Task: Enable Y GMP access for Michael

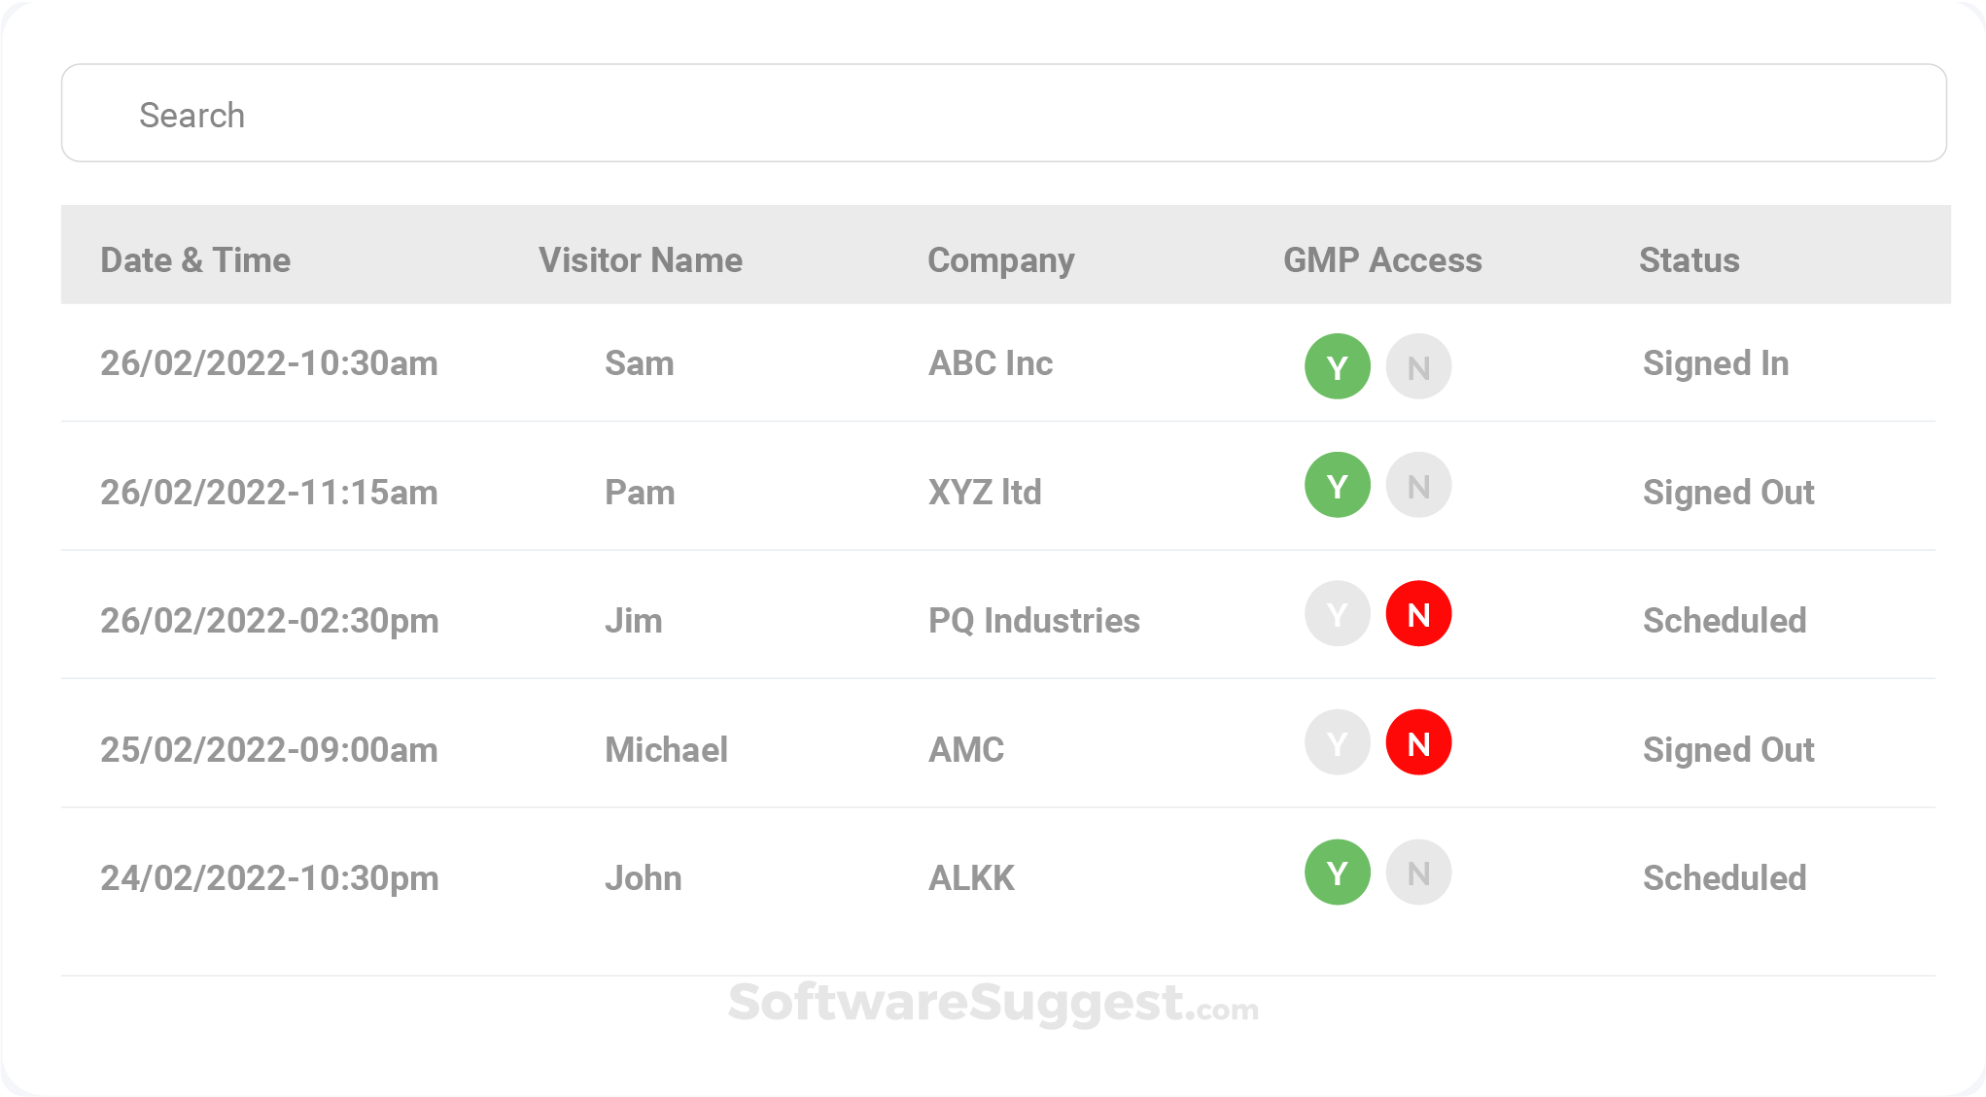Action: 1337,742
